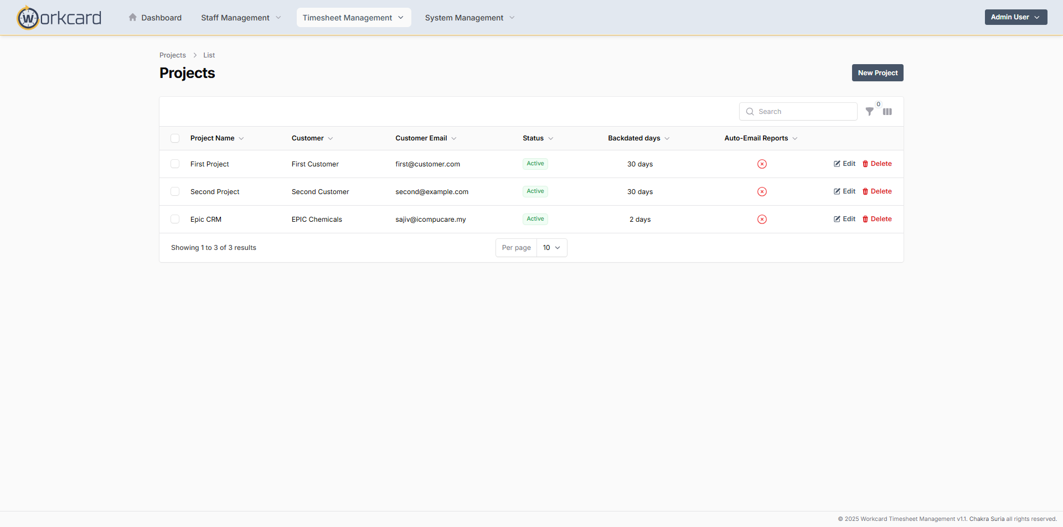The height and width of the screenshot is (527, 1063).
Task: Open the Per page dropdown
Action: pyautogui.click(x=551, y=248)
